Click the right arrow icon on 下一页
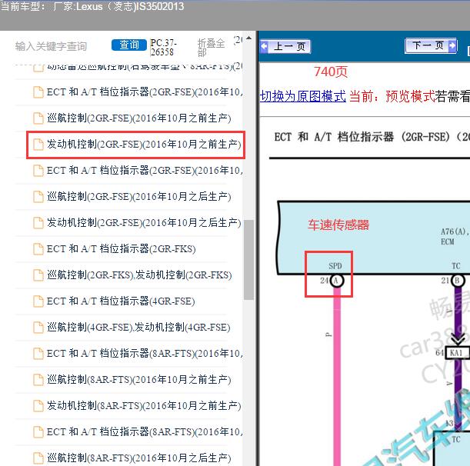 452,45
